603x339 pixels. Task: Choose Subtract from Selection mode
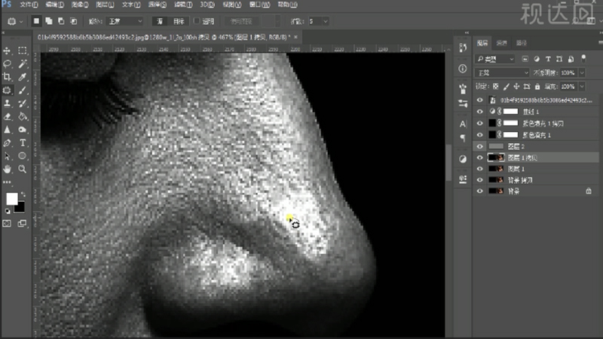click(x=61, y=21)
